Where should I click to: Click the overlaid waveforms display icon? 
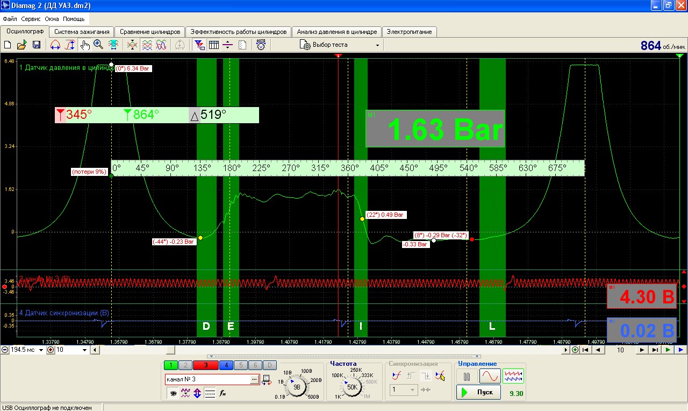pyautogui.click(x=161, y=45)
